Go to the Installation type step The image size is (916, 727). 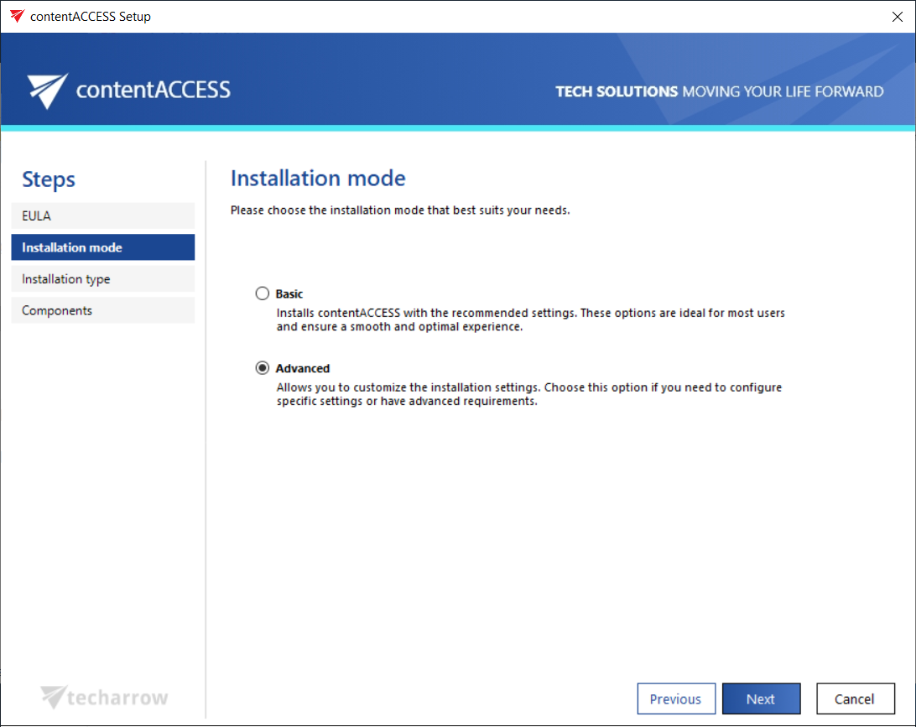(102, 279)
